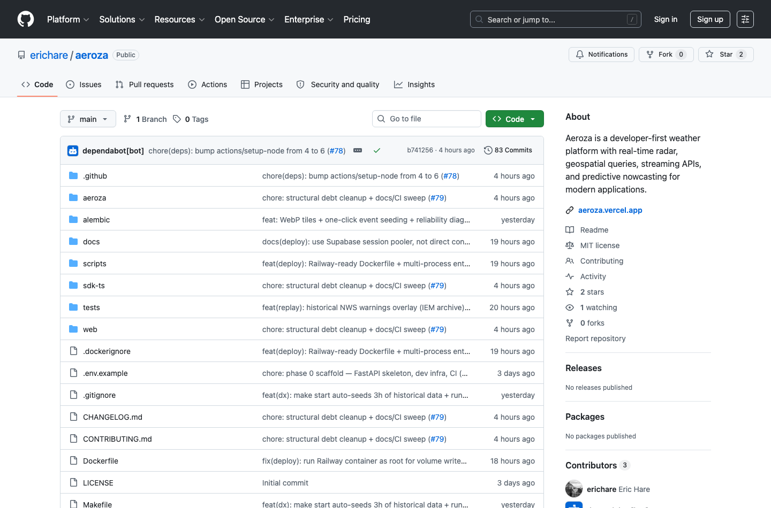
Task: Click the Contributing people icon
Action: 570,261
